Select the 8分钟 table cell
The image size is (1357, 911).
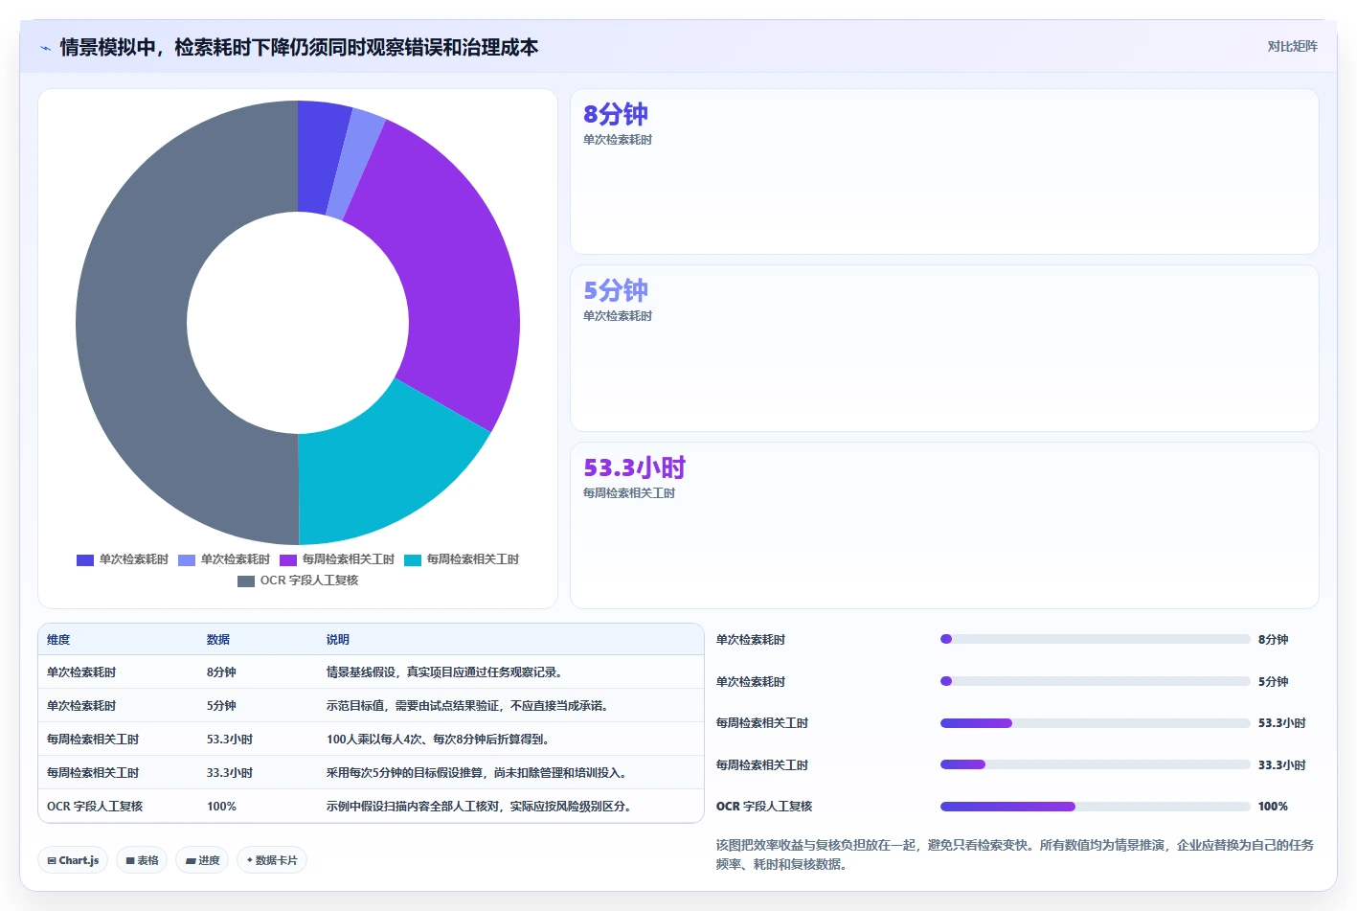[x=221, y=672]
